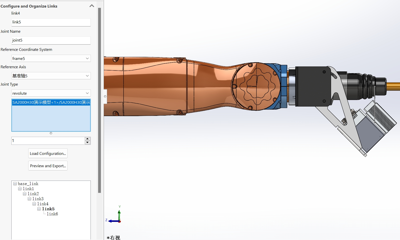The height and width of the screenshot is (240, 400).
Task: Decrease child link count with down arrow
Action: [x=87, y=143]
